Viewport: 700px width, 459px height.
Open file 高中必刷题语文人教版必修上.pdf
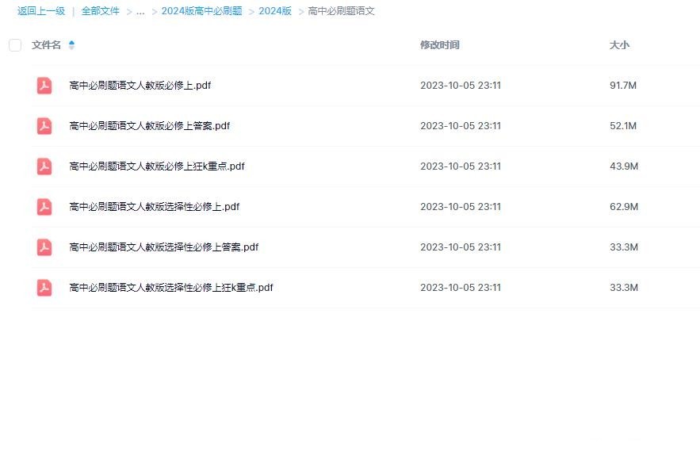coord(140,86)
